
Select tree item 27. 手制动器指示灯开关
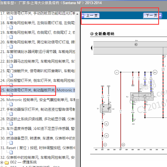(38, 109)
